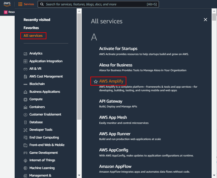Open the AWS App Runner service

(115, 134)
